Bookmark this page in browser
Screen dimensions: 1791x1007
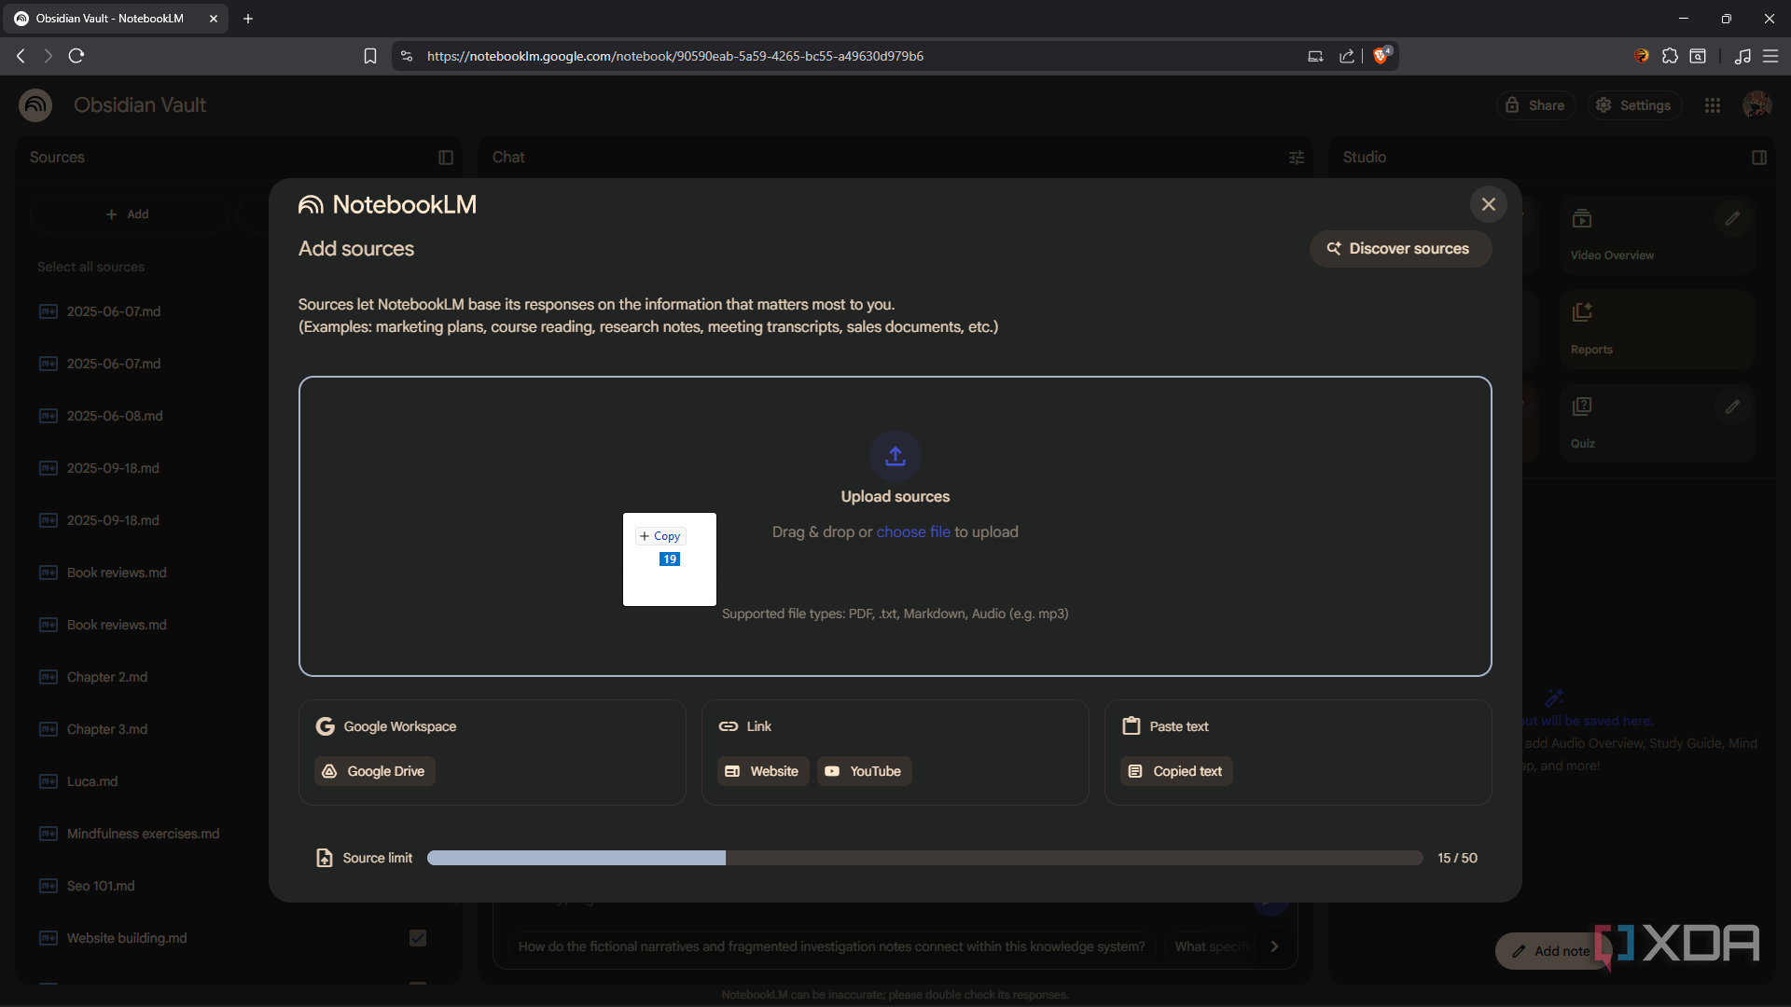(x=370, y=56)
